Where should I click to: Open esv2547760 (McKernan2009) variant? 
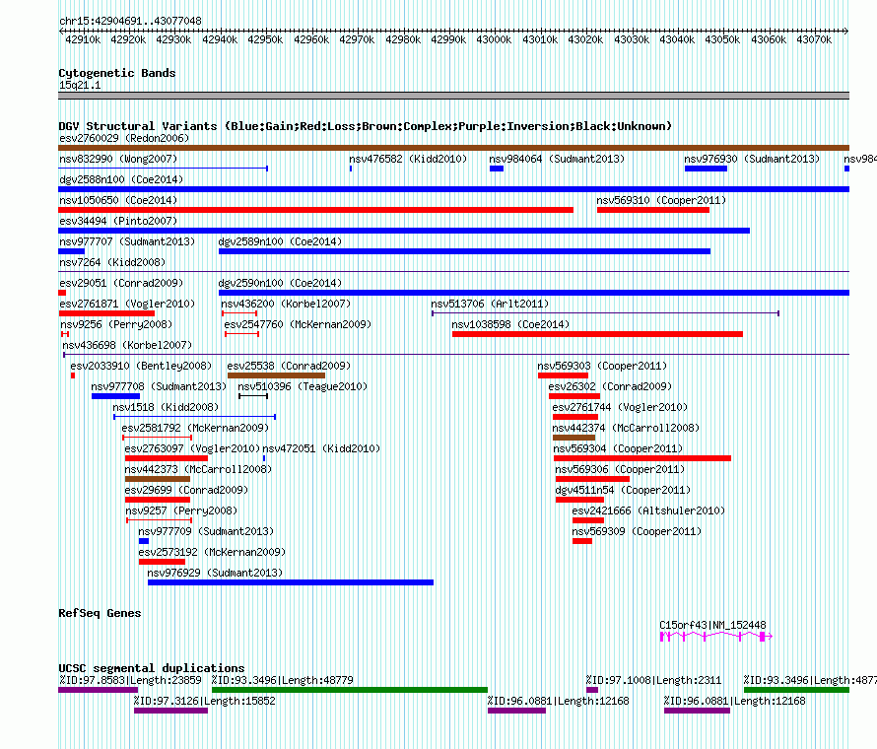click(x=298, y=324)
